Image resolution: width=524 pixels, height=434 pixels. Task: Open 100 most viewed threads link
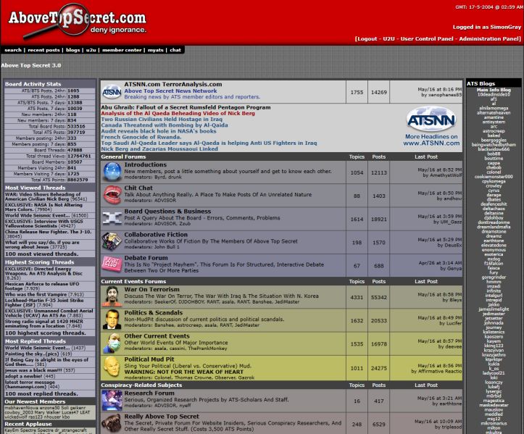coord(42,254)
